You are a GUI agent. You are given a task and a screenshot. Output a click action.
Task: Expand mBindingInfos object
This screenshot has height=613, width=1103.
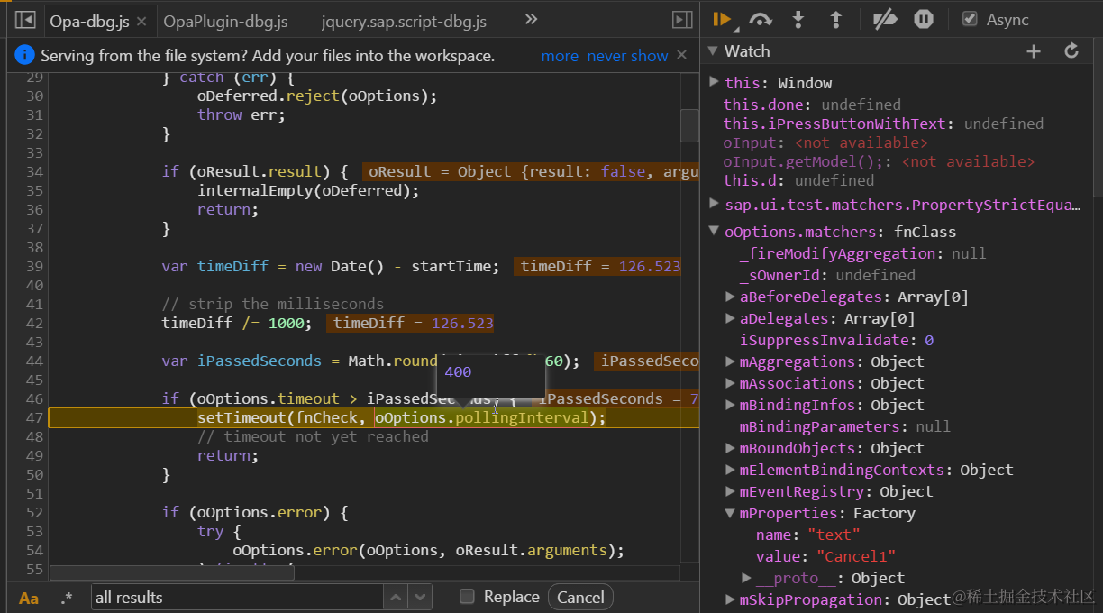730,405
